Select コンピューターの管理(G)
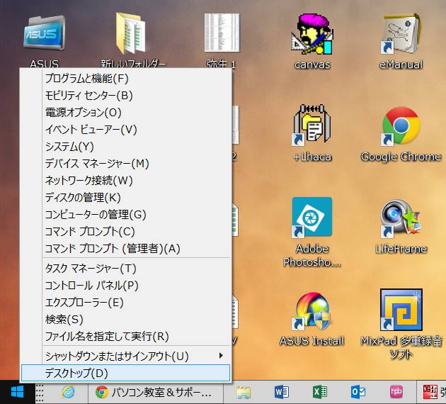This screenshot has height=404, width=446. [125, 214]
